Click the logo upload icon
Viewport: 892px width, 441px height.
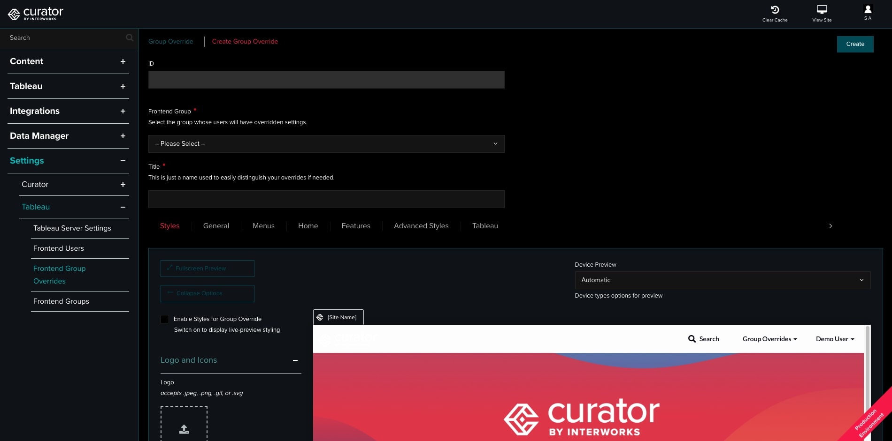[184, 429]
